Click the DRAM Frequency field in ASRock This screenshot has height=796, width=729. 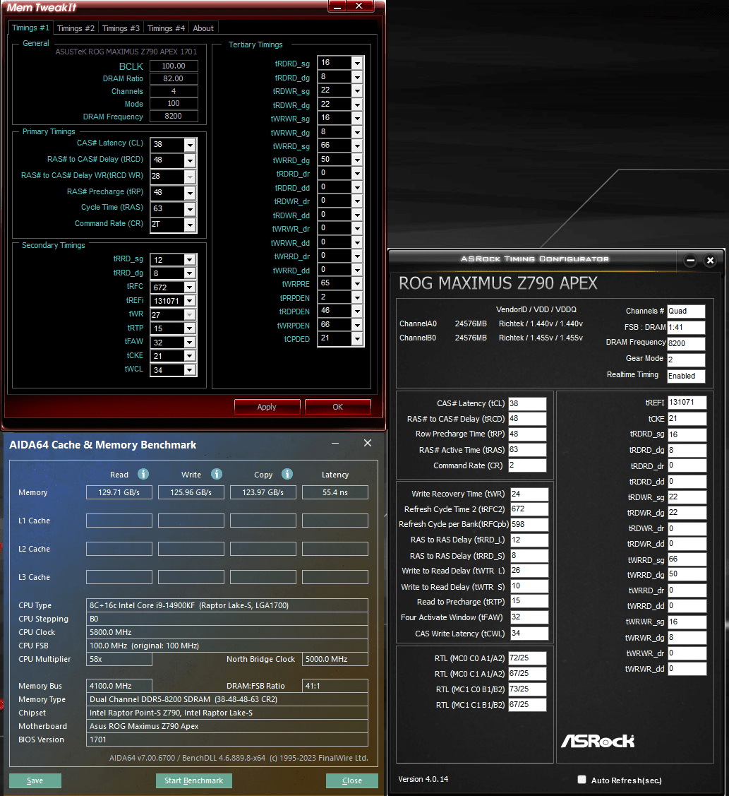pyautogui.click(x=686, y=343)
